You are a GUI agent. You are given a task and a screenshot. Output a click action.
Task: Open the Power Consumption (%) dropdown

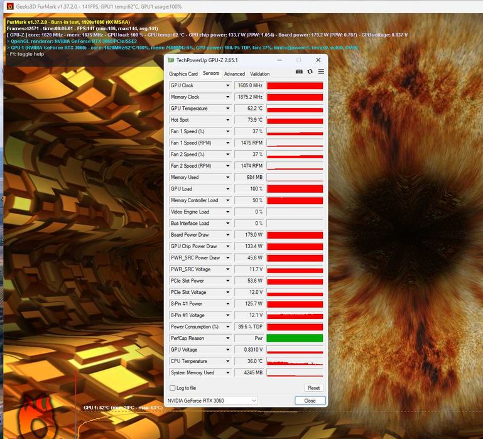227,327
